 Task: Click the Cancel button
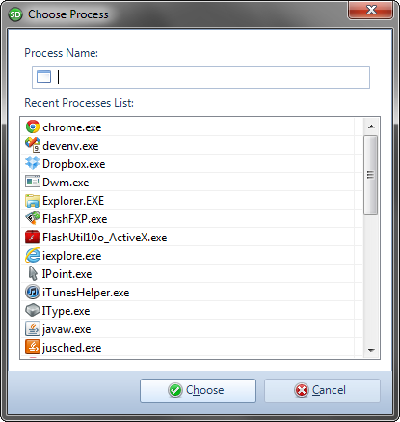322,390
